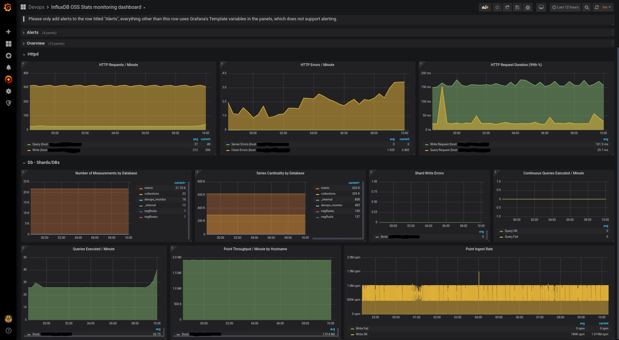
Task: Open HTTP Errors / Minute panel title menu
Action: [x=317, y=65]
